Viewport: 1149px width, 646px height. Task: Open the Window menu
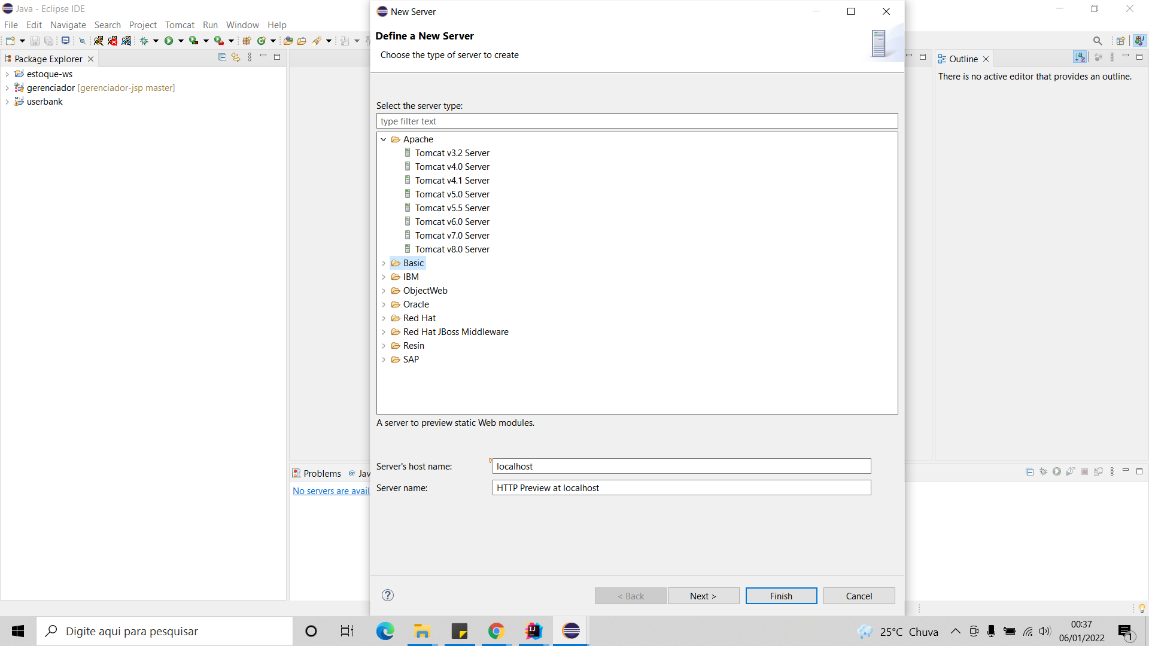point(242,25)
